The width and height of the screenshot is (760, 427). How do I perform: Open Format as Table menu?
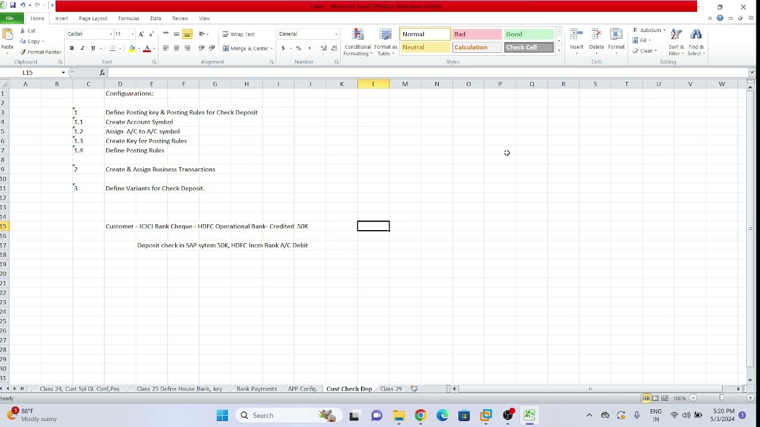385,43
